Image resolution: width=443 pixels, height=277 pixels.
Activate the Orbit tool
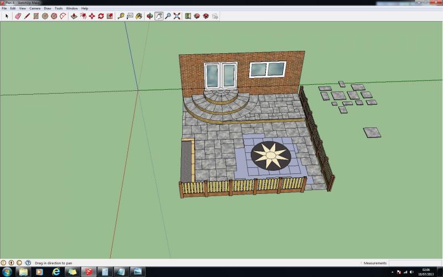pos(150,16)
